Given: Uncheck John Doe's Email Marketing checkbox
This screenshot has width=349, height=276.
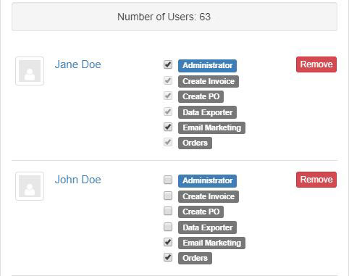Looking at the screenshot, I should [168, 242].
